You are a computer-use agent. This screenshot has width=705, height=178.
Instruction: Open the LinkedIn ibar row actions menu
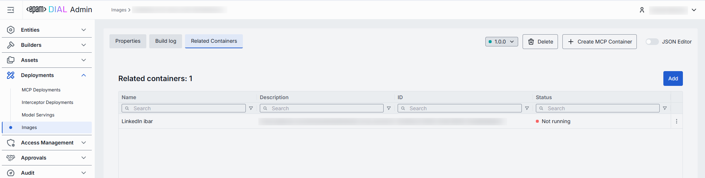click(x=676, y=121)
